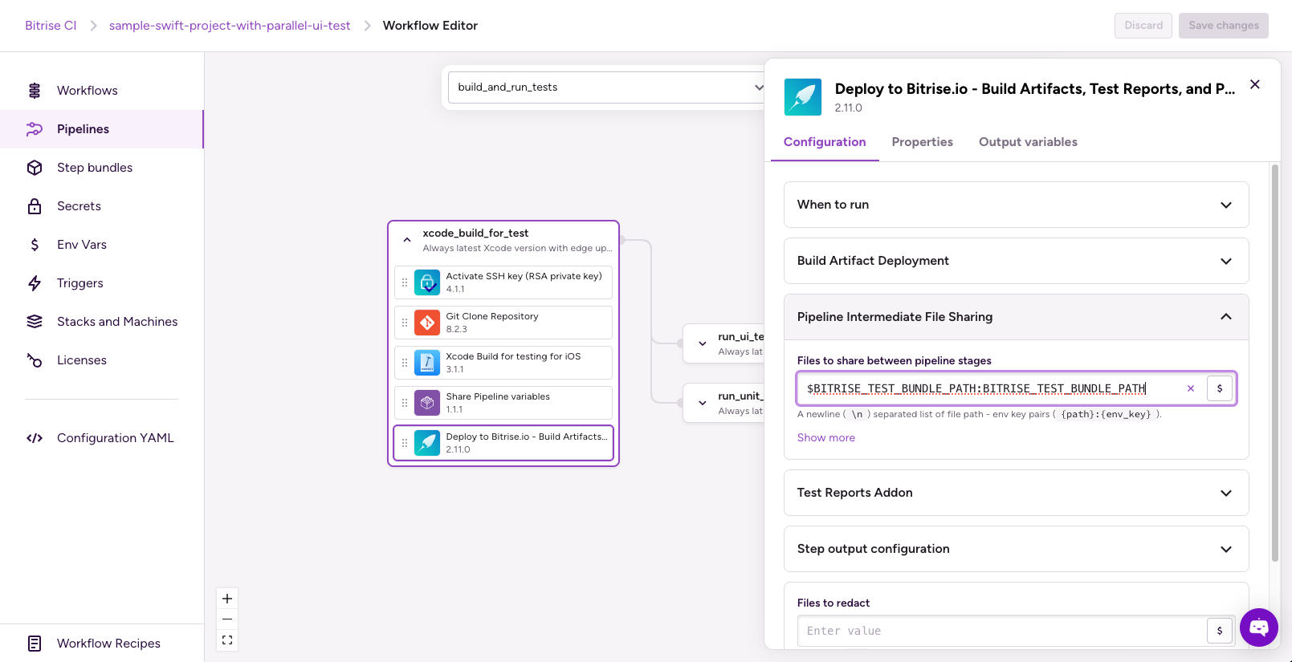Click the Licenses key icon

(x=35, y=360)
